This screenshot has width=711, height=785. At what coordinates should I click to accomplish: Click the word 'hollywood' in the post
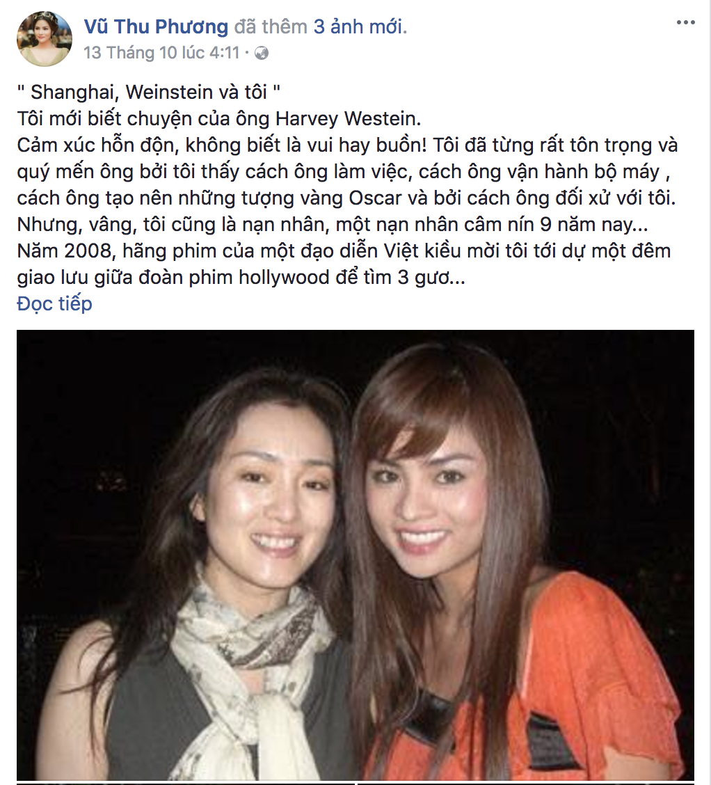284,278
